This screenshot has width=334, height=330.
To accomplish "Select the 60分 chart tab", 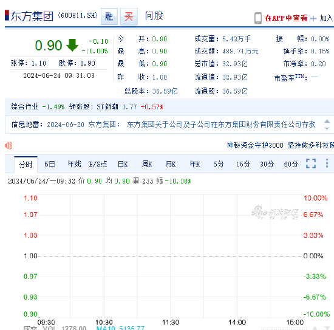I will click(x=291, y=164).
